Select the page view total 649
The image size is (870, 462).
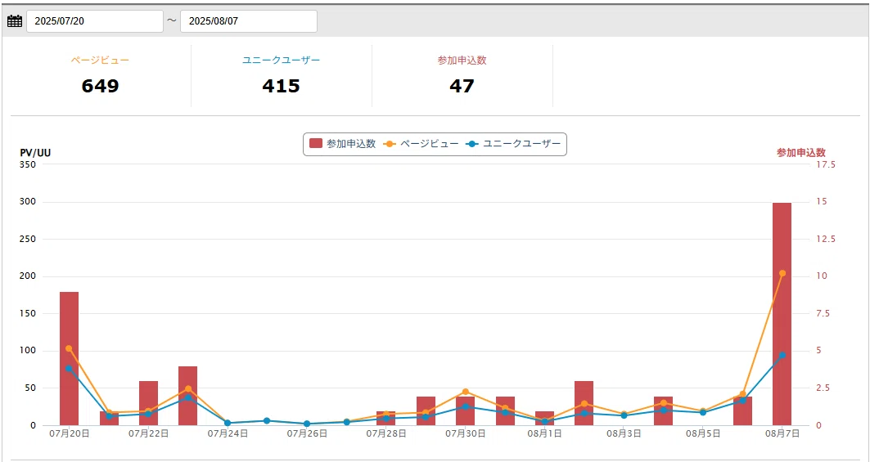[x=100, y=86]
